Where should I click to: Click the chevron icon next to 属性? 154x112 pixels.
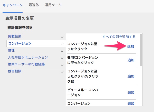coord(62,51)
